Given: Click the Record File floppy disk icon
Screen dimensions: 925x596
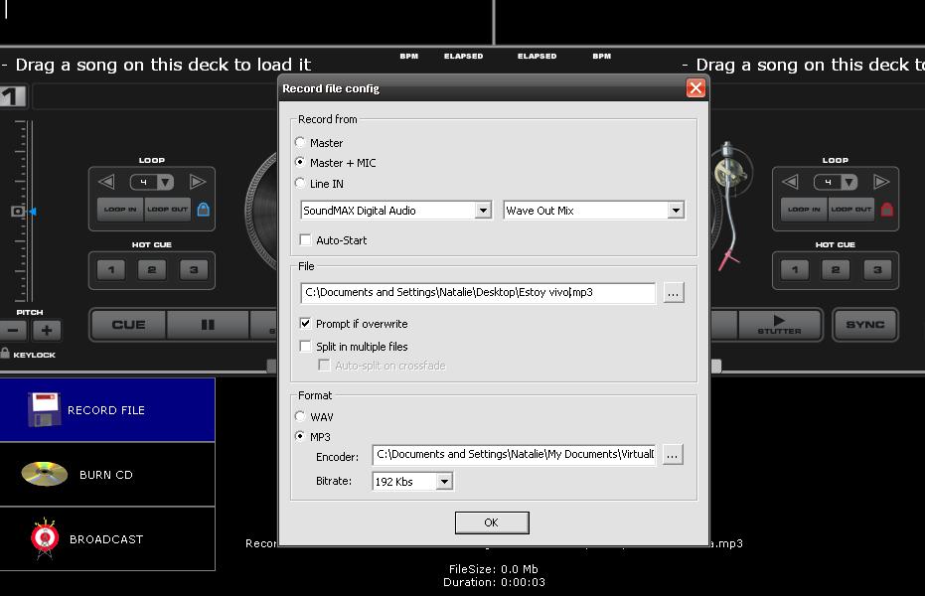Looking at the screenshot, I should tap(45, 408).
